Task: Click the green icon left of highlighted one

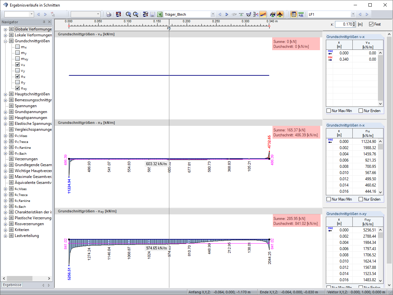Action: click(x=273, y=14)
